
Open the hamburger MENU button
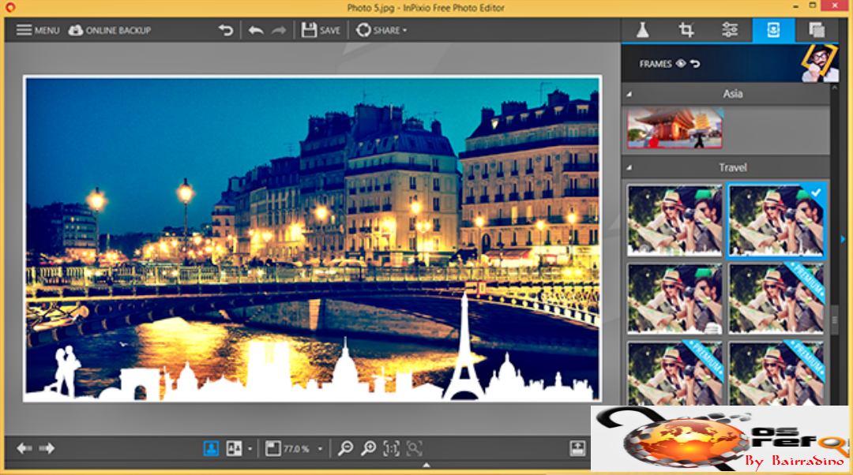[x=38, y=30]
